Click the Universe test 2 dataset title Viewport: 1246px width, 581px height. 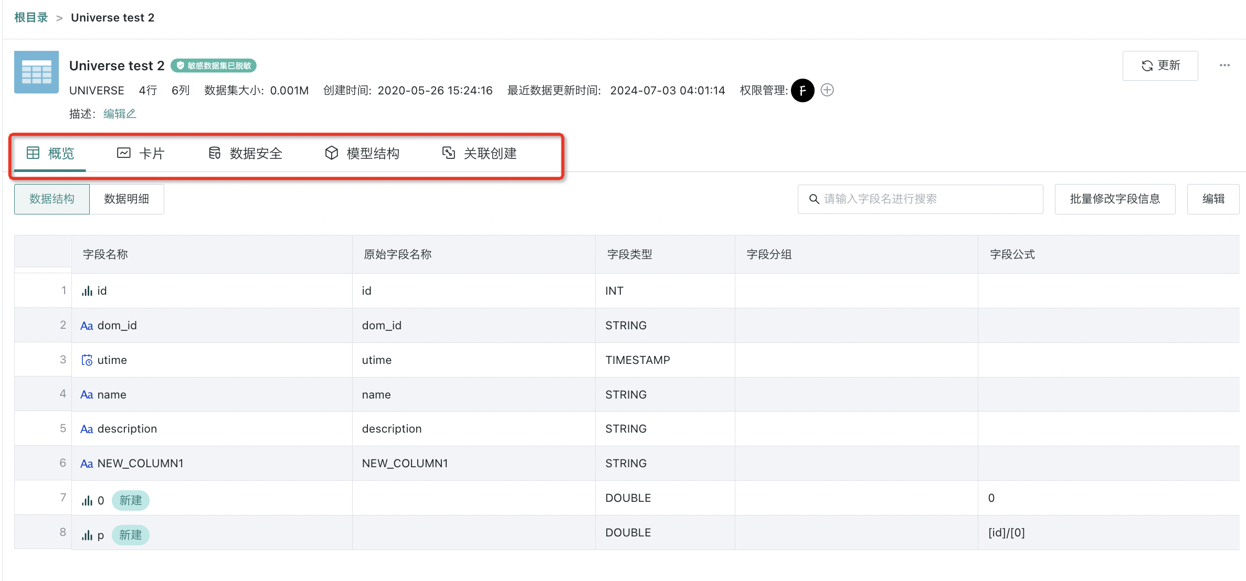pos(117,66)
